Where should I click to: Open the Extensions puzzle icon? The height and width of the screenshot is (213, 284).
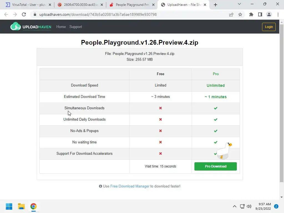[x=251, y=14]
